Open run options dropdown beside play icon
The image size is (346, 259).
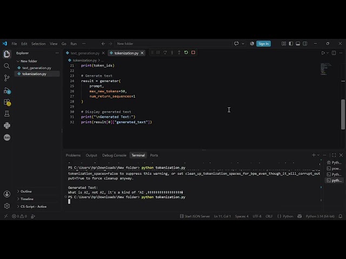(x=328, y=53)
